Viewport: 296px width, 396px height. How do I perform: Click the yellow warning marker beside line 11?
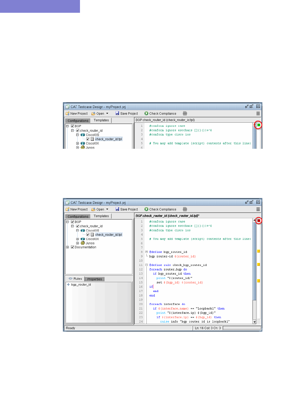pos(259,265)
